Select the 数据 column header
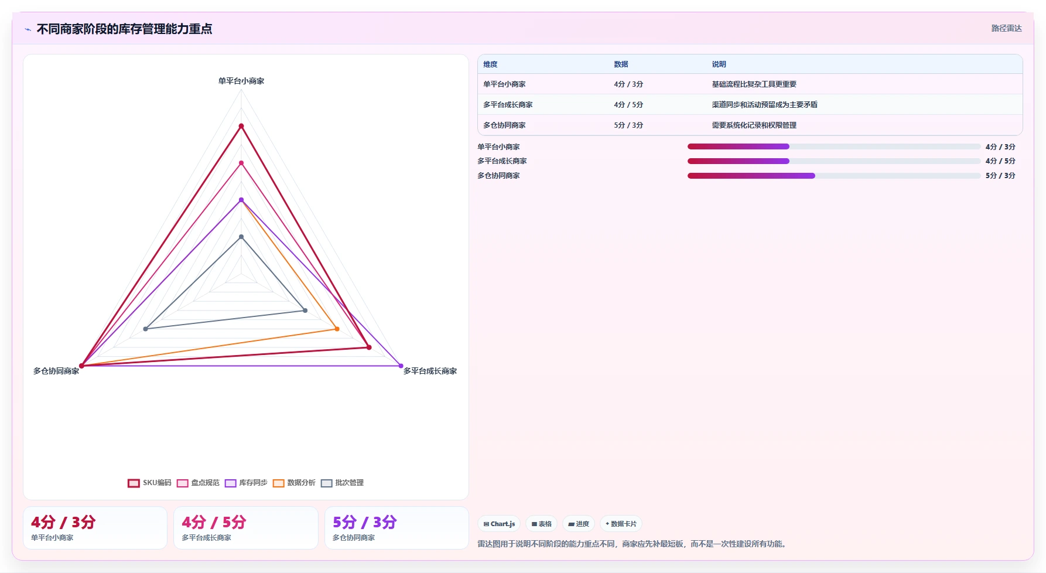The height and width of the screenshot is (573, 1046). tap(621, 64)
